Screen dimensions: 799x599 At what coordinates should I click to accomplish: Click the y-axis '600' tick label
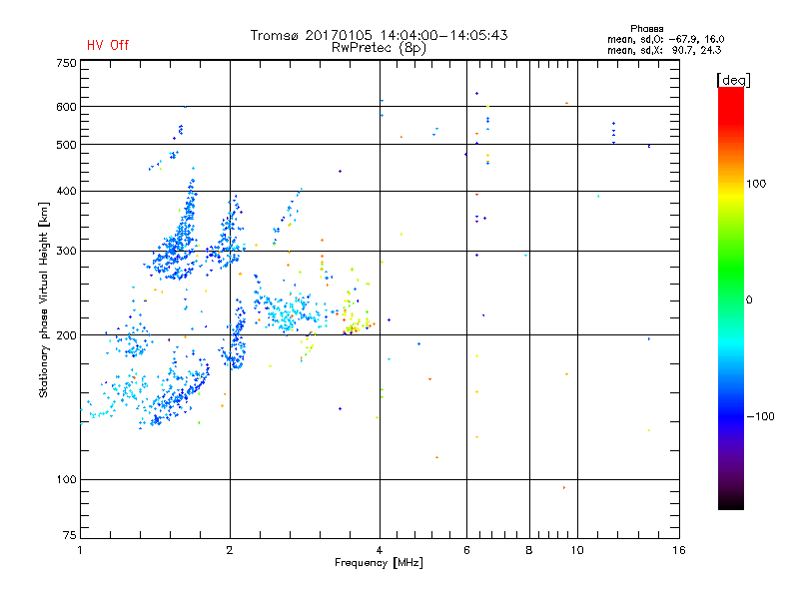(x=67, y=107)
